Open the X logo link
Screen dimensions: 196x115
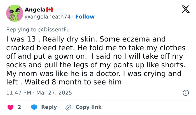pyautogui.click(x=184, y=10)
